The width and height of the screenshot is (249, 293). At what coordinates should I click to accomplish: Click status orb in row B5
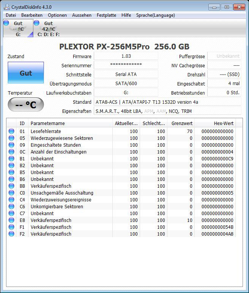11,172
